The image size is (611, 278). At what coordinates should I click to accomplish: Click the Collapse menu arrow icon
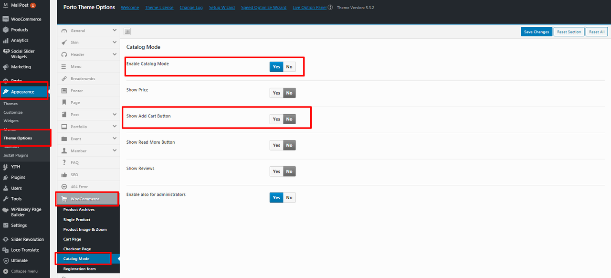coord(6,271)
